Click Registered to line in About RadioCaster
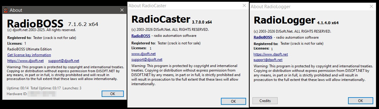The image size is (379, 109). point(166,43)
